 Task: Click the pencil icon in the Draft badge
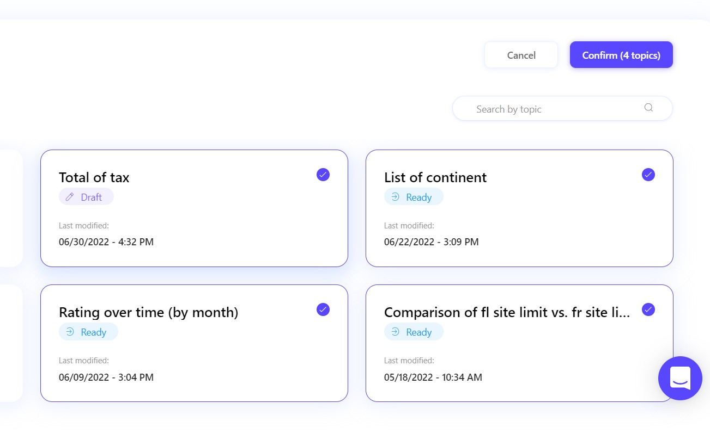click(70, 197)
